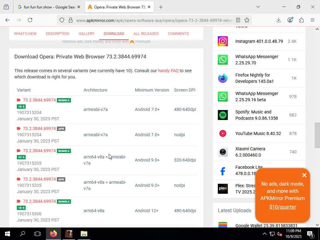Open Xiaomi Camera 6.2.000460.0 link
320x240 pixels.
(x=250, y=152)
